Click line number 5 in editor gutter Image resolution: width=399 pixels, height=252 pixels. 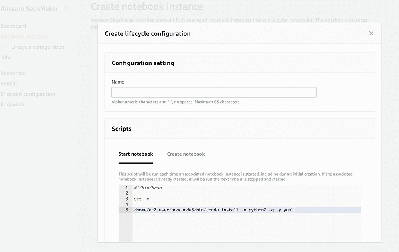click(x=126, y=210)
